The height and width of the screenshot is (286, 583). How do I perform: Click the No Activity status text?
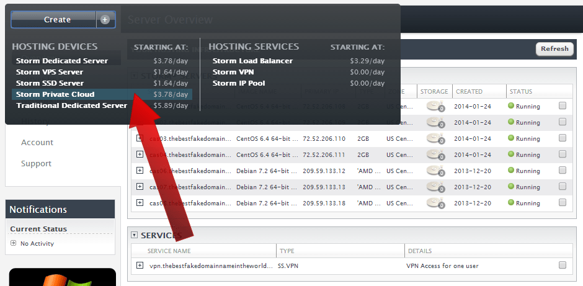click(37, 244)
